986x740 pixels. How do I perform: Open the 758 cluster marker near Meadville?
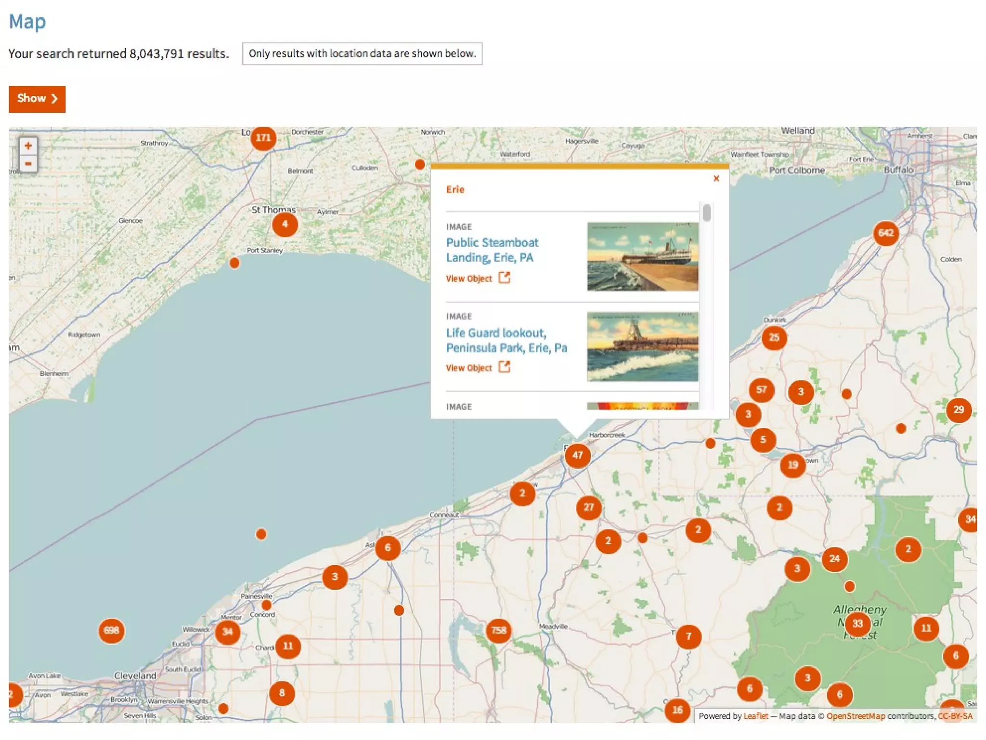498,630
